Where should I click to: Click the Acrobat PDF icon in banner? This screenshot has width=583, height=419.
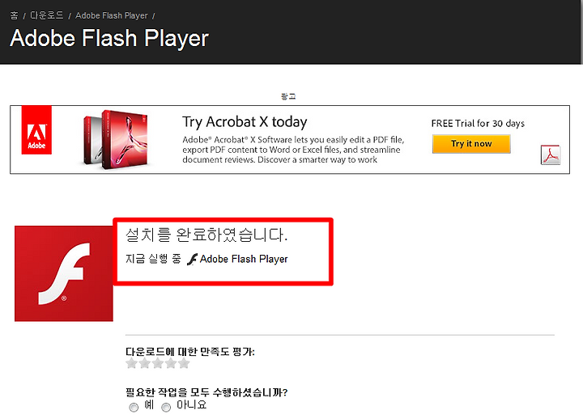coord(551,154)
